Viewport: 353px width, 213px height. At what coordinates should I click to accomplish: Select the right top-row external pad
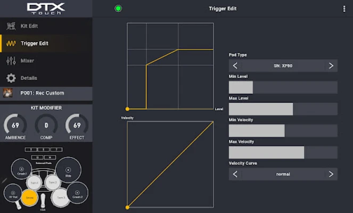(56, 150)
